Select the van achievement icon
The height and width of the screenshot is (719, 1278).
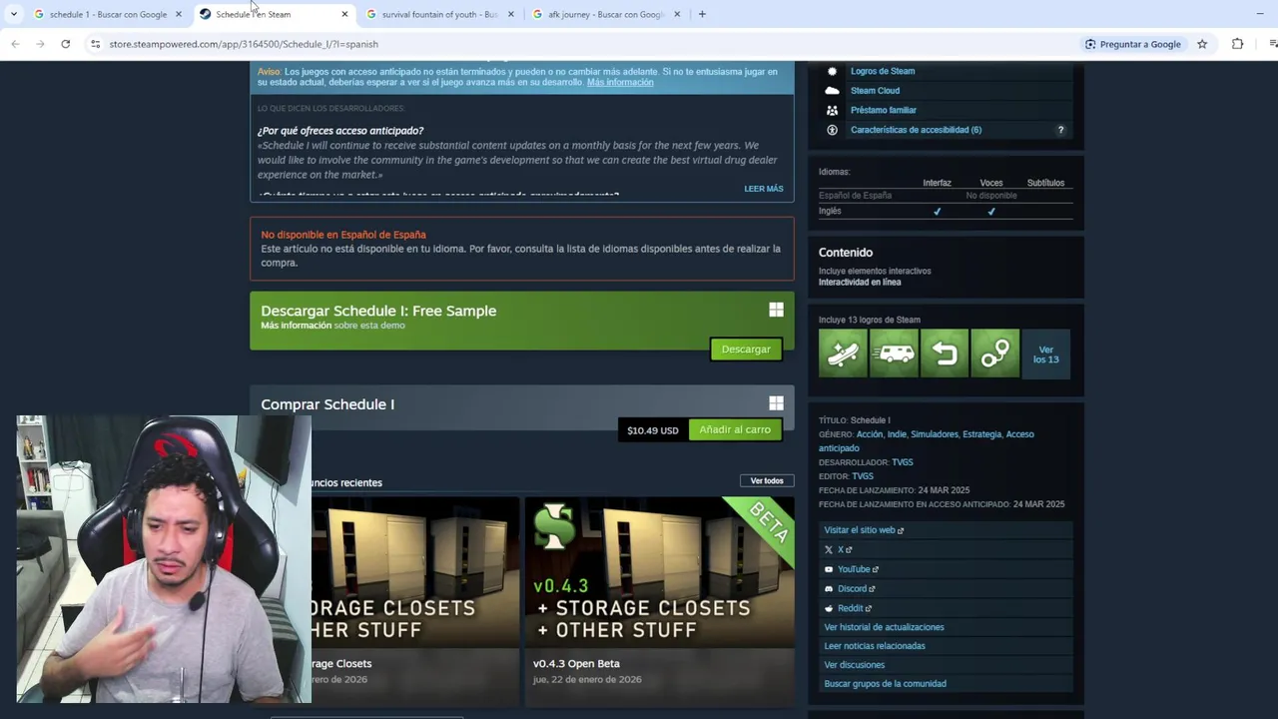tap(894, 354)
